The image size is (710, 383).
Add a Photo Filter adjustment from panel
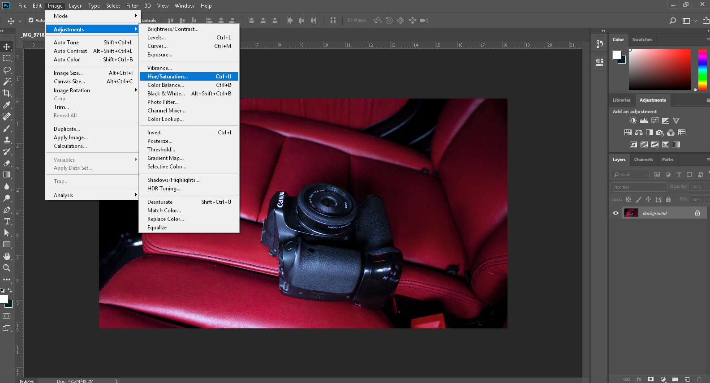(660, 133)
